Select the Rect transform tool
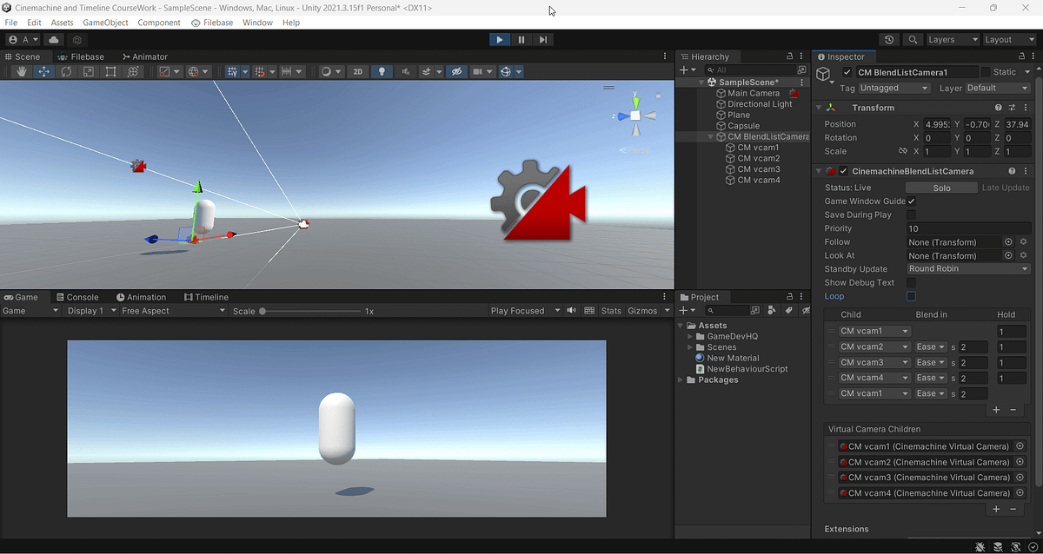The height and width of the screenshot is (554, 1043). (x=110, y=72)
